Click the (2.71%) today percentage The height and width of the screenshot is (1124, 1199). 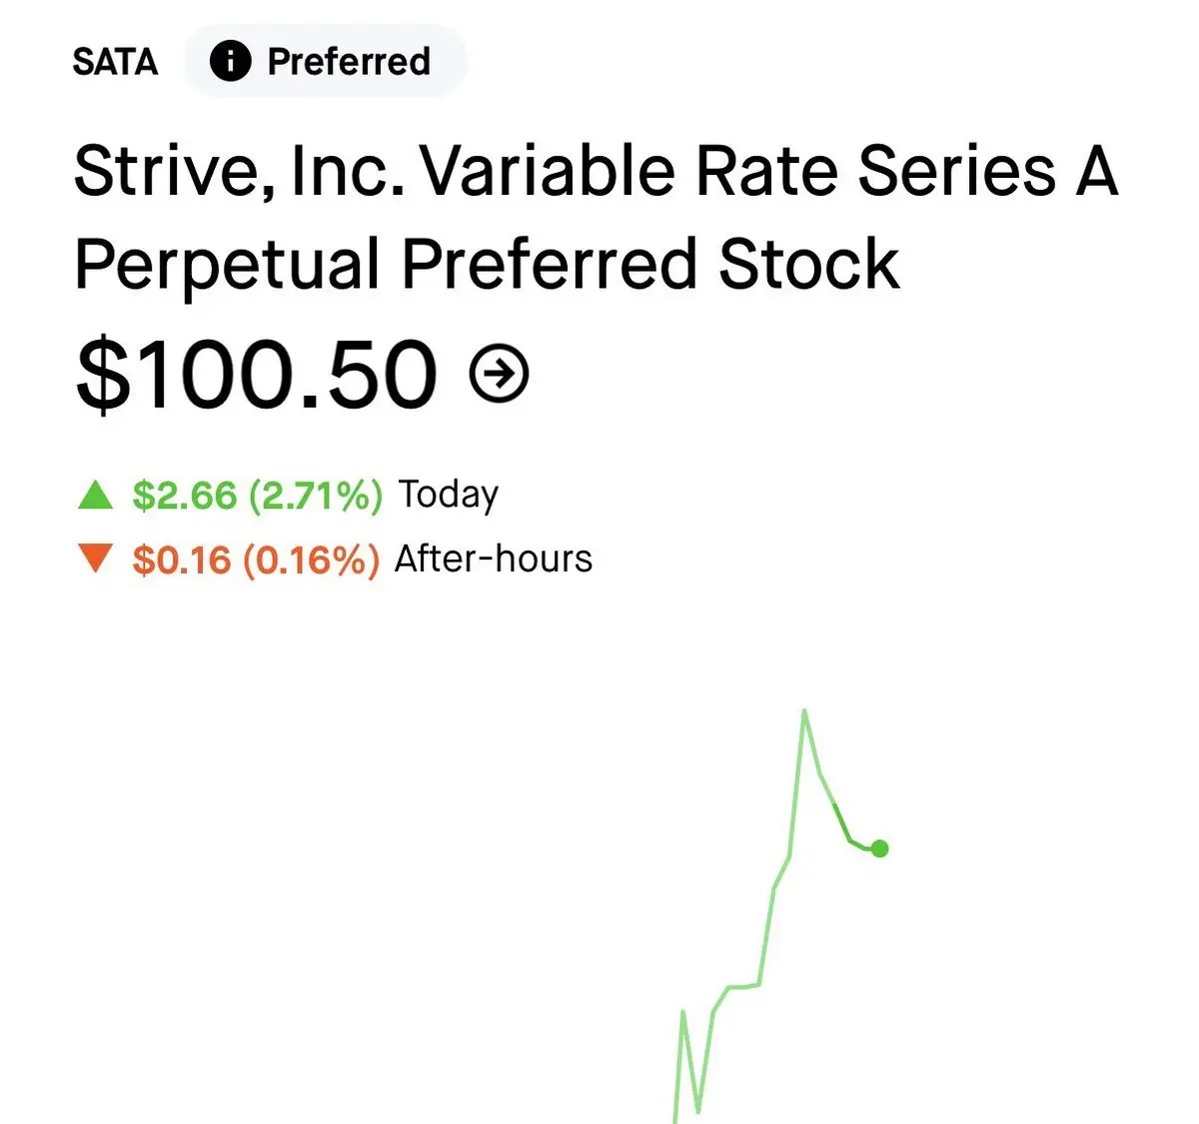tap(316, 496)
